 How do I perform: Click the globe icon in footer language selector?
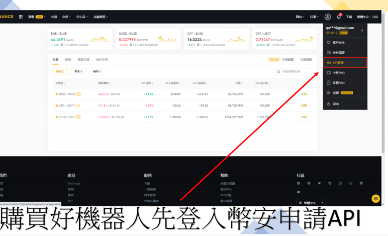click(x=300, y=203)
